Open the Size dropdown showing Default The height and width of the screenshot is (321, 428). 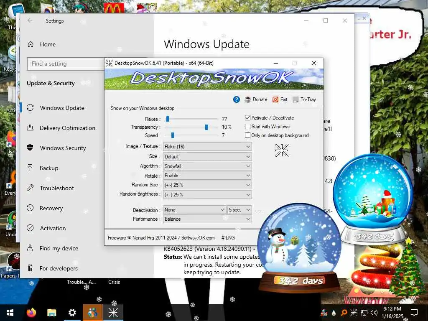207,157
